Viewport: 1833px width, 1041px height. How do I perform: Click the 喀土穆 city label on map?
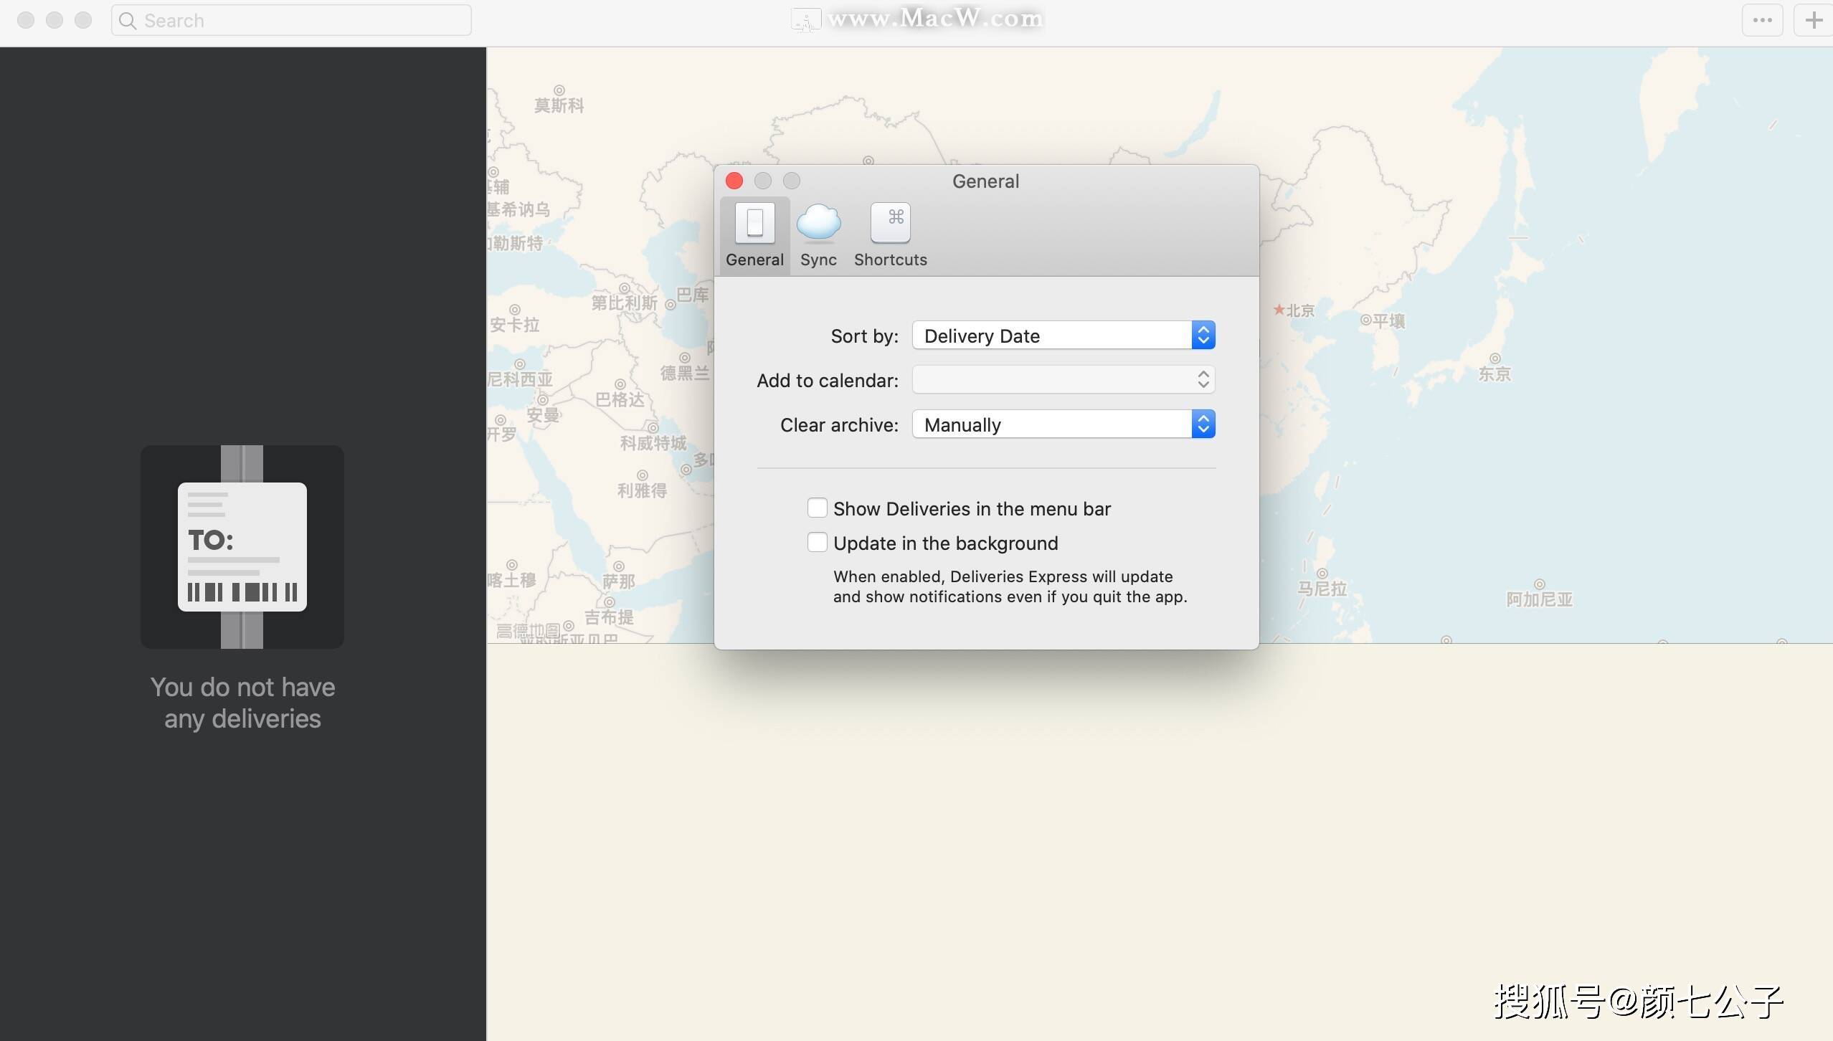pyautogui.click(x=512, y=580)
